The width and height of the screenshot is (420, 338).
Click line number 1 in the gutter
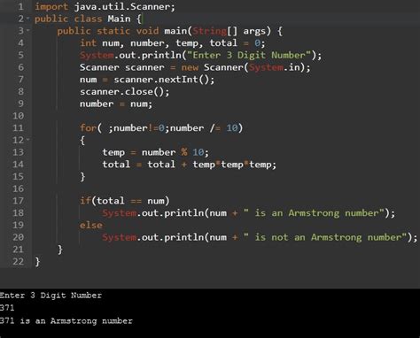[x=20, y=6]
